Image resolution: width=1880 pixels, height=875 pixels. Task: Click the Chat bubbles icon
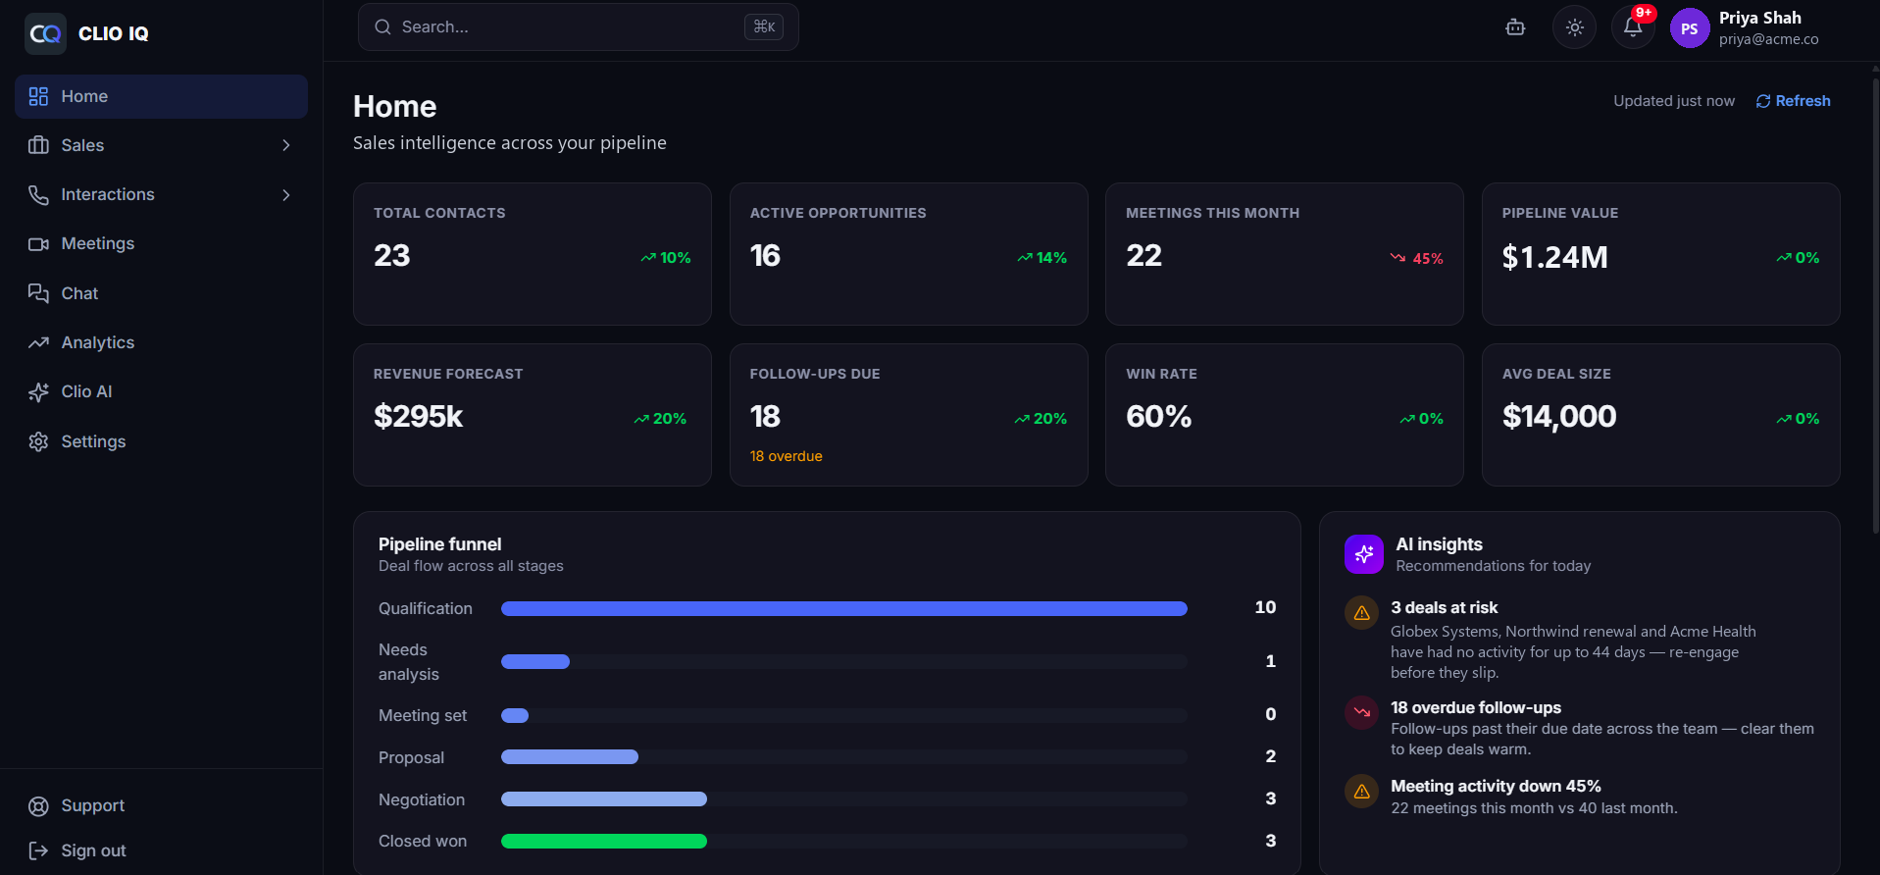[x=38, y=293]
